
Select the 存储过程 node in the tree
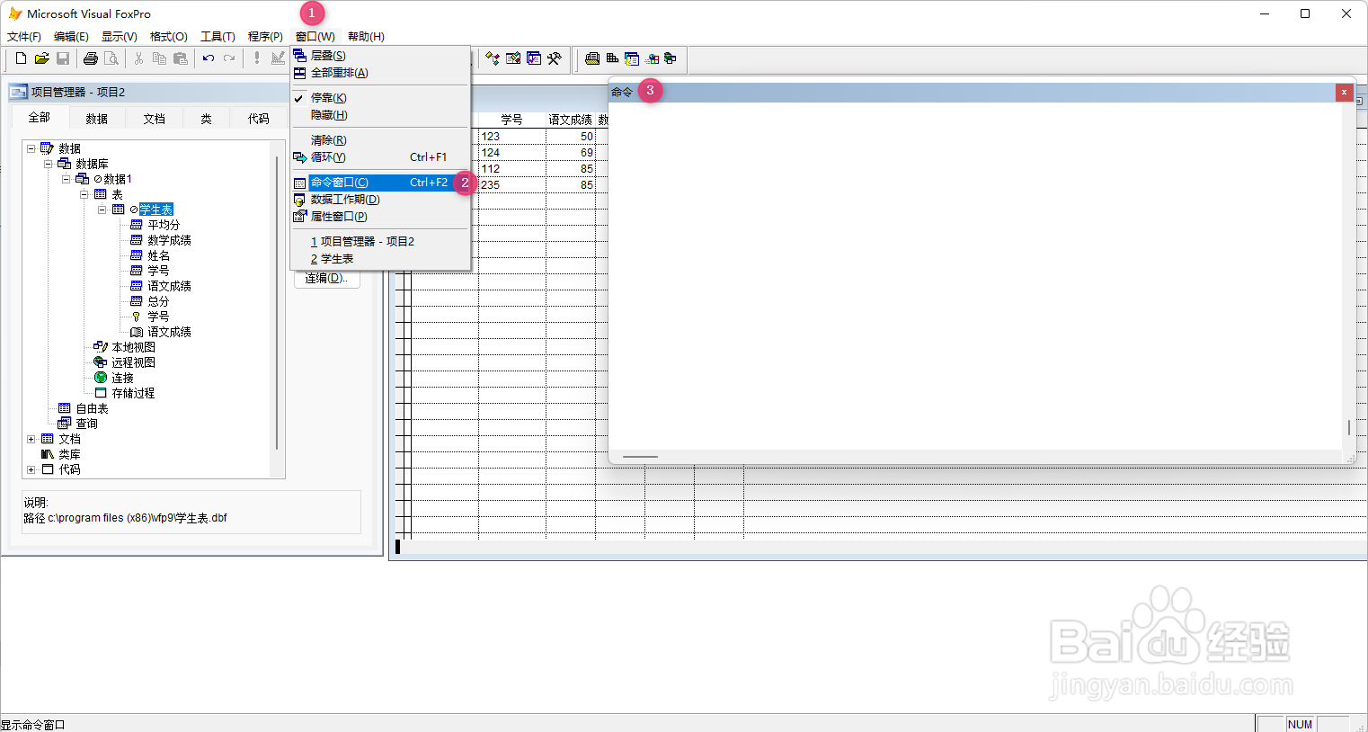[133, 393]
